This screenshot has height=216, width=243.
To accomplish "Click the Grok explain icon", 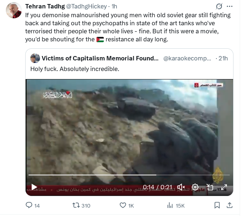I will click(x=219, y=6).
